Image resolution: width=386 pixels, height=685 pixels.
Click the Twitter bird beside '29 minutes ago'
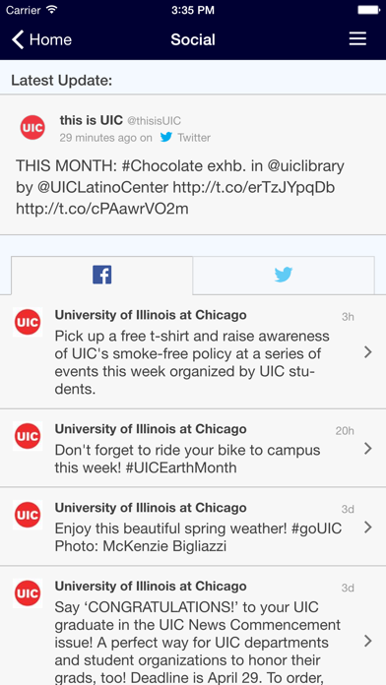[166, 137]
